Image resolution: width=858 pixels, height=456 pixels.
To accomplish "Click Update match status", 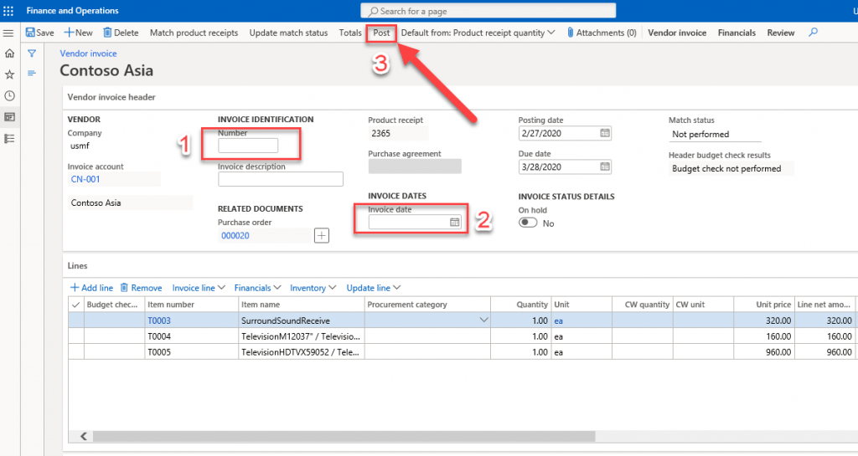I will [x=288, y=33].
